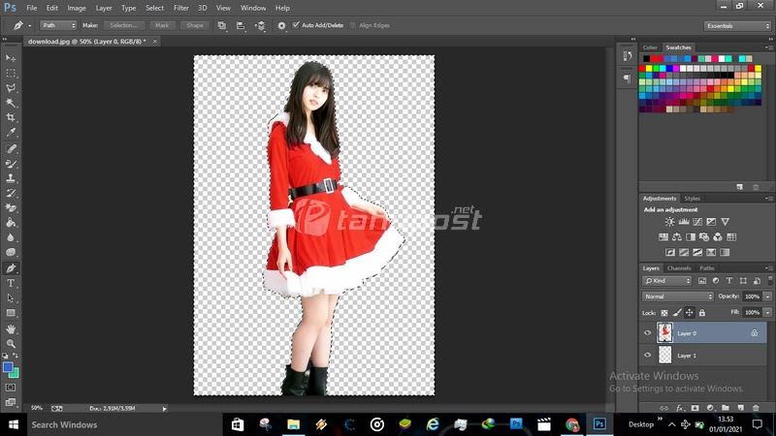This screenshot has width=776, height=436.
Task: Open the Essentials workspace dropdown
Action: coord(737,26)
